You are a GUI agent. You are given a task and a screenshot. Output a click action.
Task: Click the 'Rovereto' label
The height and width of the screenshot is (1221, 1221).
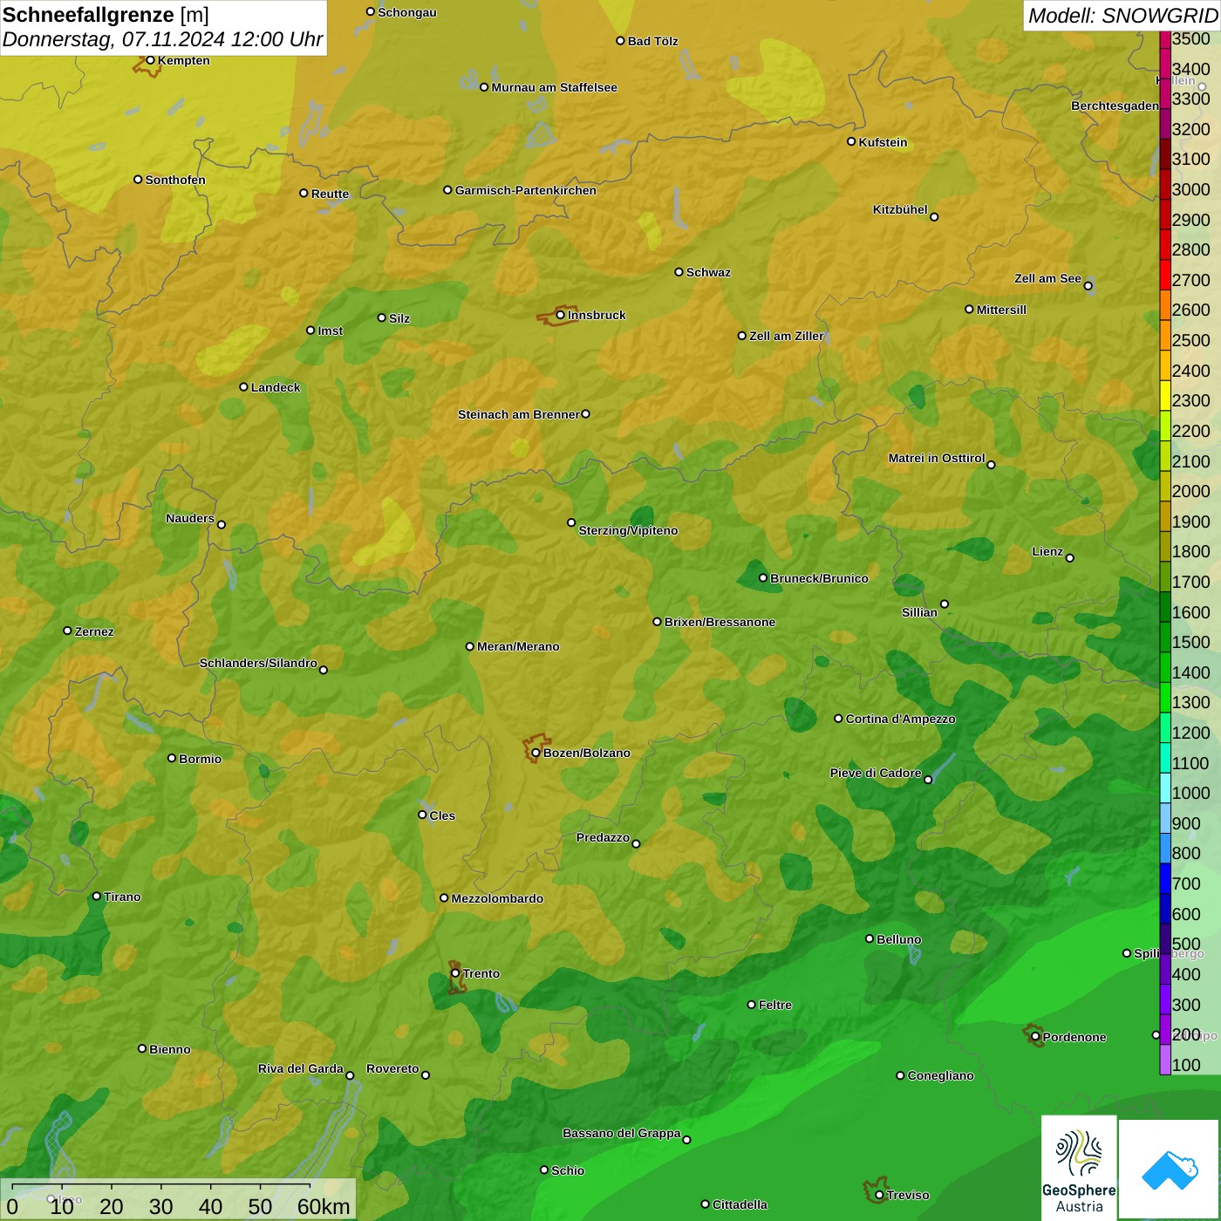(x=392, y=1068)
